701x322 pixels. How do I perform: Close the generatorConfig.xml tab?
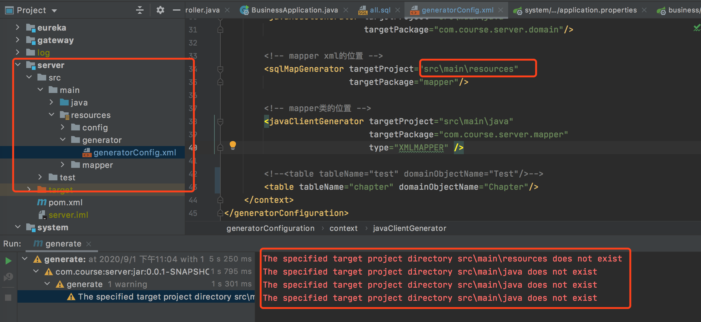pyautogui.click(x=501, y=10)
